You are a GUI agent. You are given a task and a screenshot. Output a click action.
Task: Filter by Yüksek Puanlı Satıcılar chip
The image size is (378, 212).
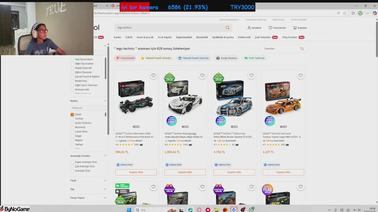[193, 58]
